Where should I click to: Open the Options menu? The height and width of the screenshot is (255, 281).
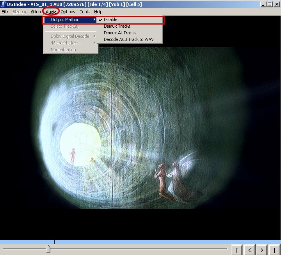(68, 12)
